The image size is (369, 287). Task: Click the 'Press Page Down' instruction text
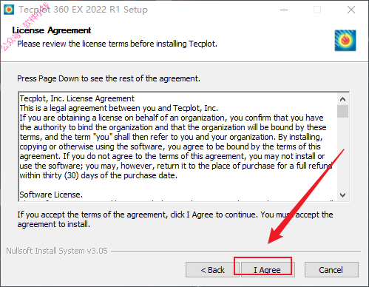coord(109,78)
